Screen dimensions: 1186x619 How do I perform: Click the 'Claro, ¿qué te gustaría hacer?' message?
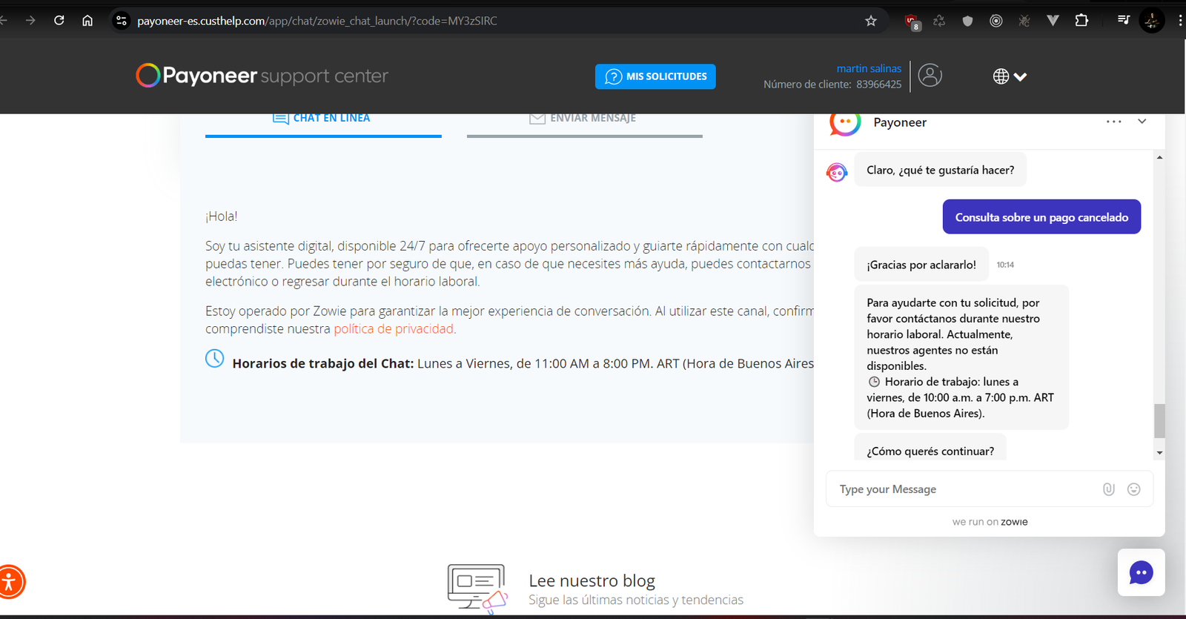(x=941, y=170)
